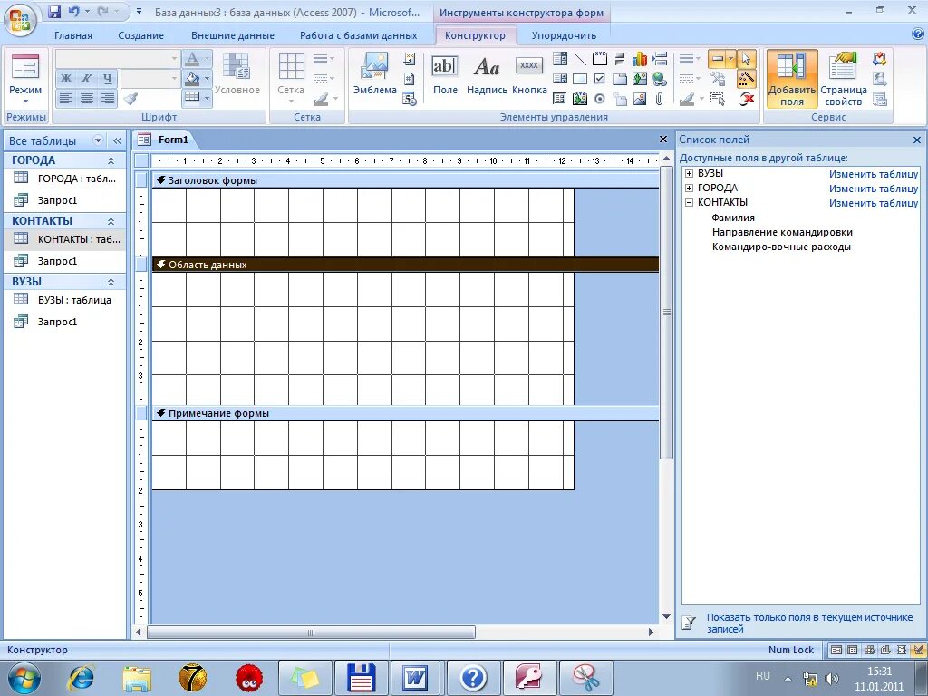928x696 pixels.
Task: Insert a Combo Box control
Action: pyautogui.click(x=560, y=59)
